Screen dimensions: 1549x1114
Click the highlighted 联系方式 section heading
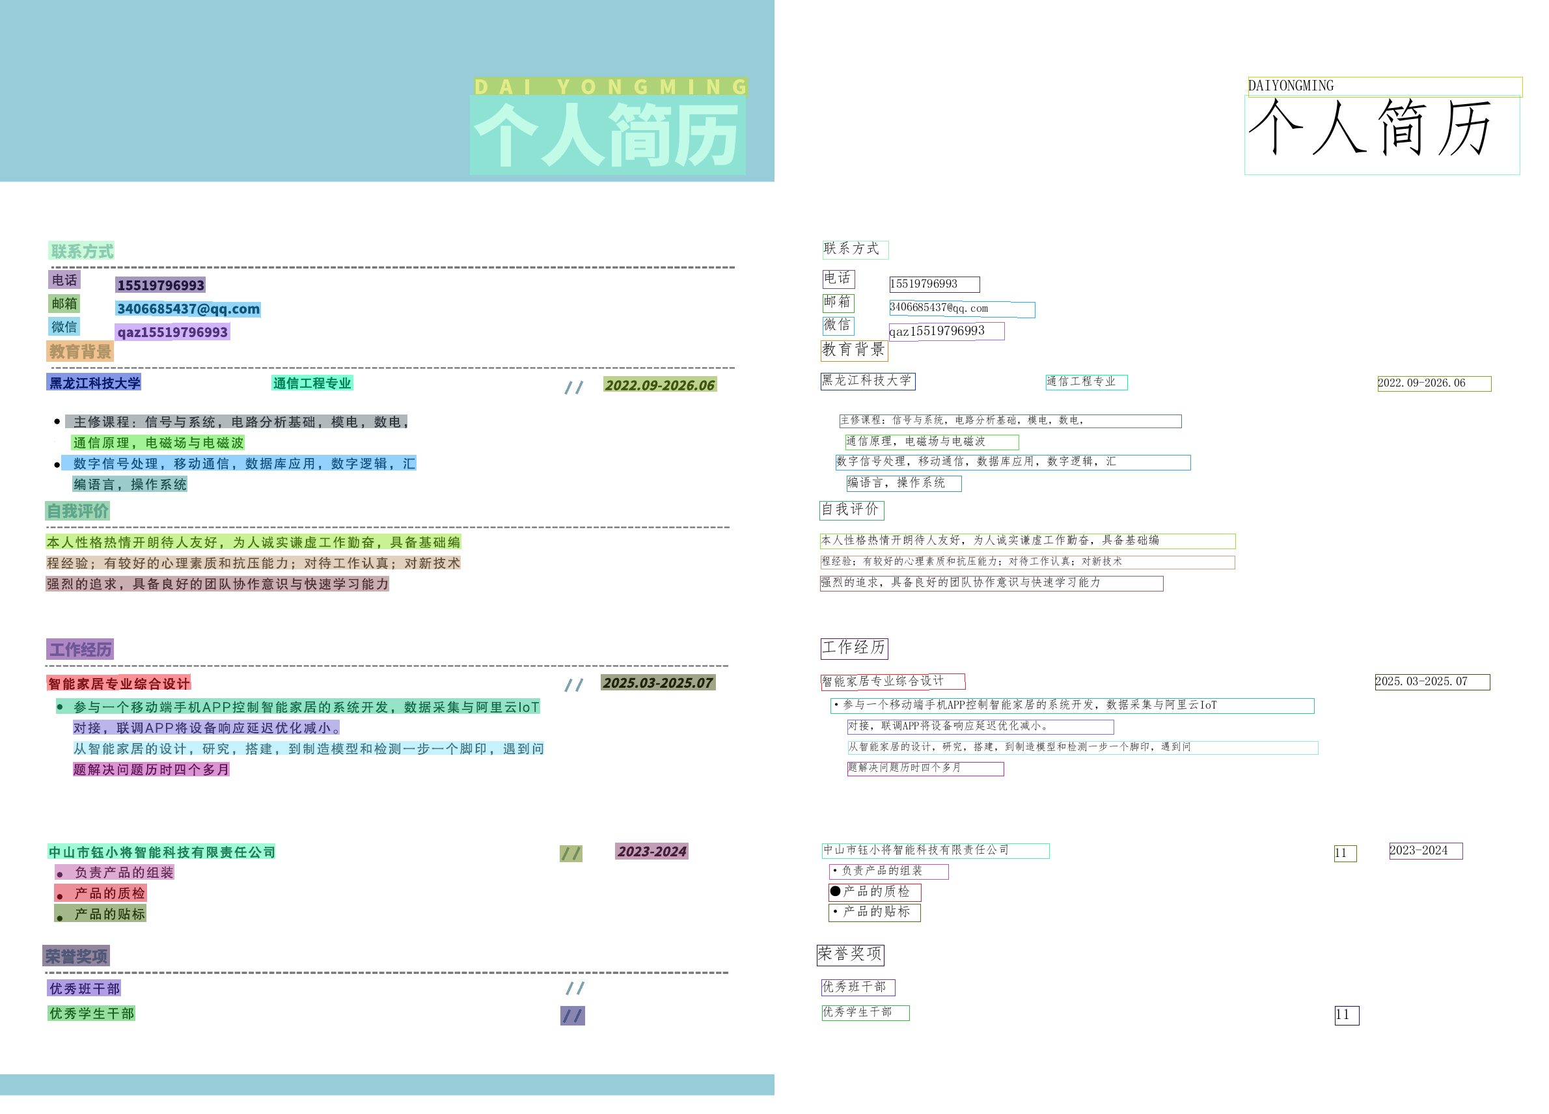(x=82, y=251)
